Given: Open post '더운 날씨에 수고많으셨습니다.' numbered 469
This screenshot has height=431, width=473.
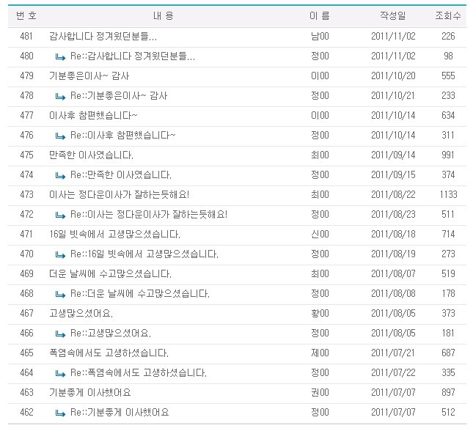Looking at the screenshot, I should click(x=110, y=274).
